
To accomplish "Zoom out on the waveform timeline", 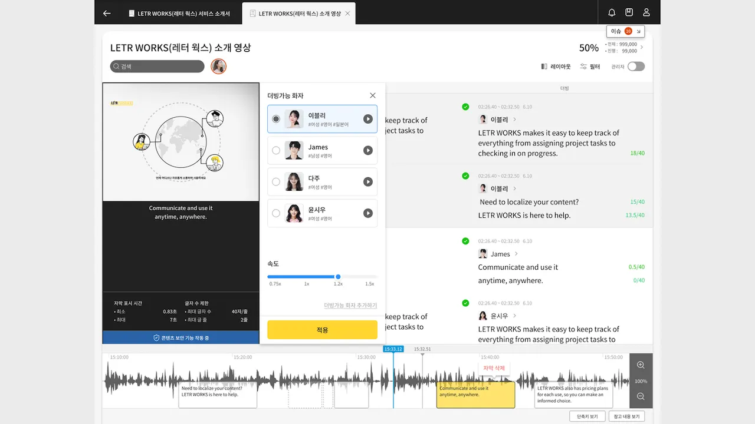I will 641,397.
